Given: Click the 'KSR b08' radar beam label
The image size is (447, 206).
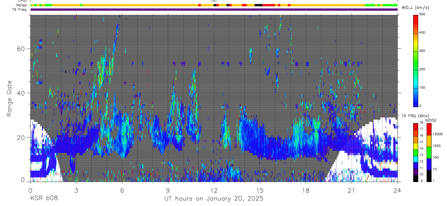Looking at the screenshot, I should [44, 198].
